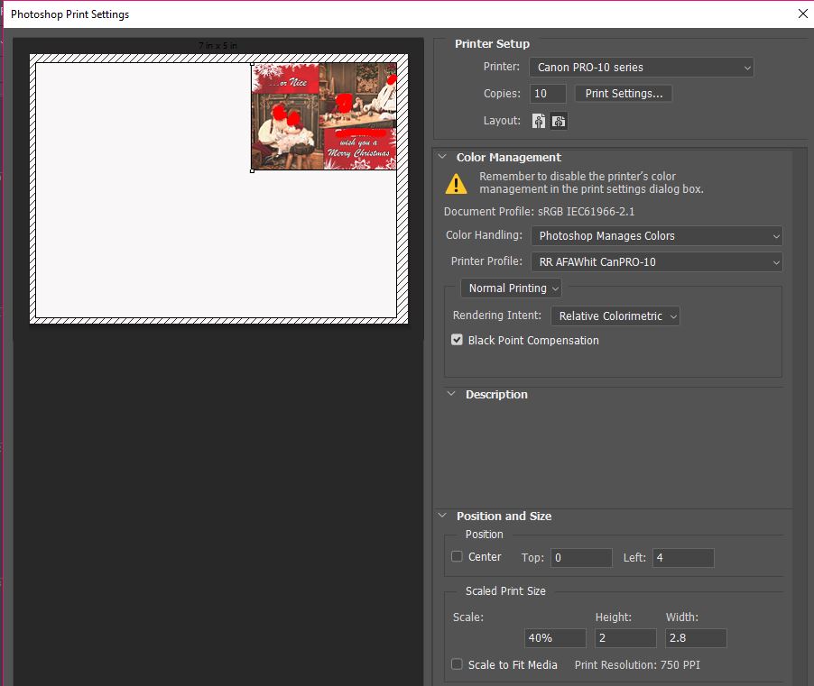Open the Normal Printing mode dropdown
814x686 pixels.
point(512,288)
